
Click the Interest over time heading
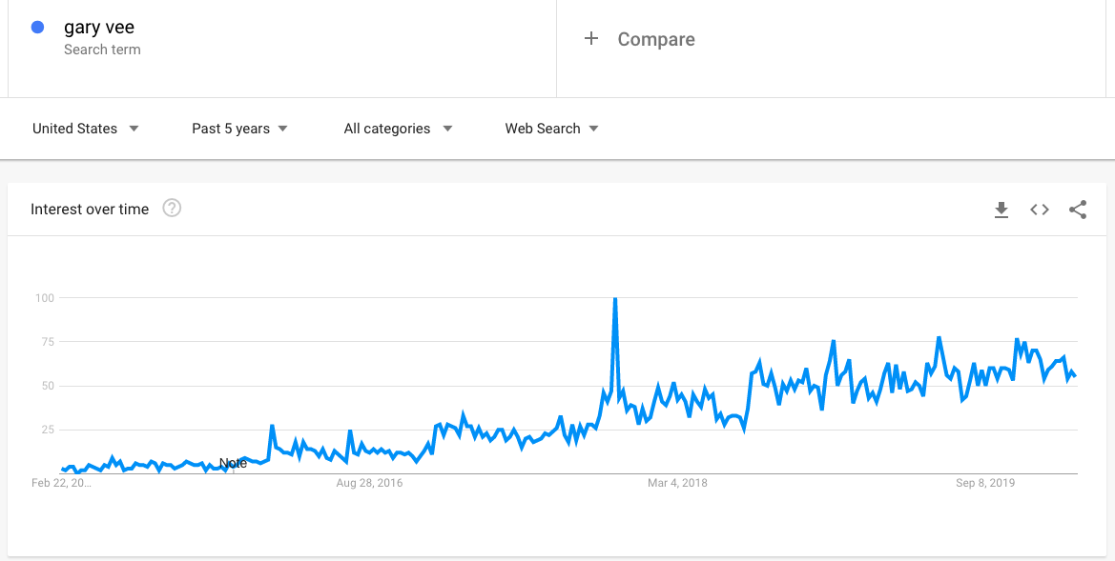pyautogui.click(x=90, y=210)
